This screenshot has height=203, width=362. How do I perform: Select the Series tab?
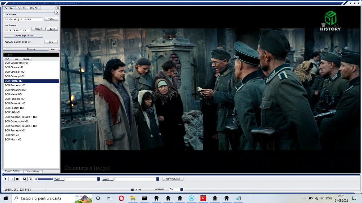[x=26, y=59]
